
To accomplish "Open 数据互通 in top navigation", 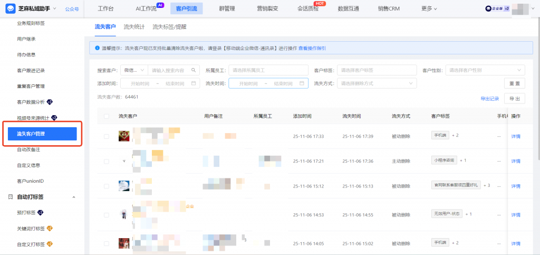I will click(x=349, y=8).
